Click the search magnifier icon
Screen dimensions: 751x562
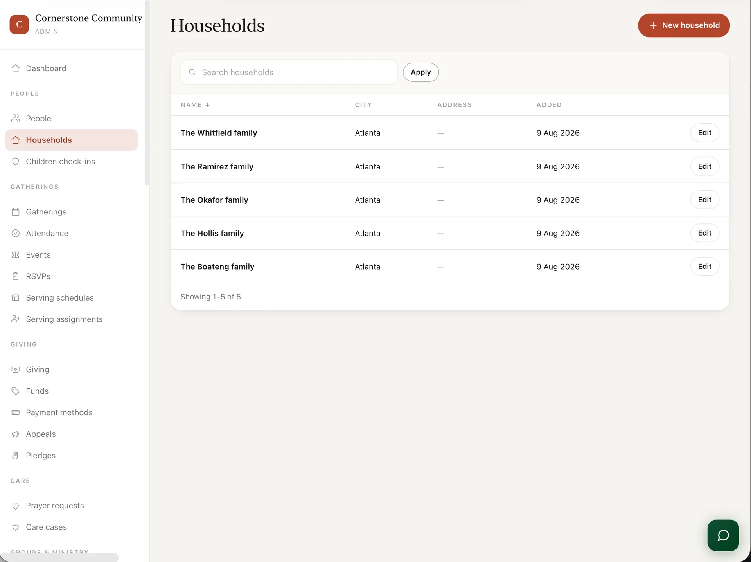point(192,72)
